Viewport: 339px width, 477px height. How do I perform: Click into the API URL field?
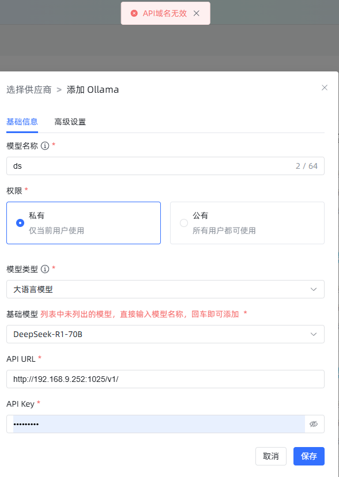(165, 379)
